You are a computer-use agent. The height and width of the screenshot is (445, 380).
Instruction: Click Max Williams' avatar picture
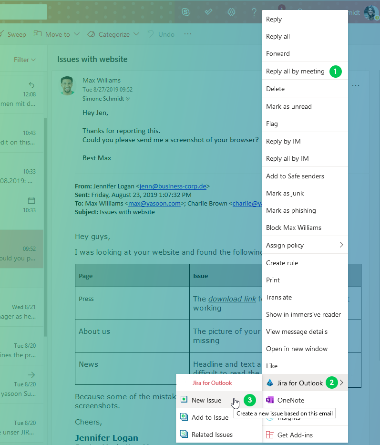click(x=68, y=86)
